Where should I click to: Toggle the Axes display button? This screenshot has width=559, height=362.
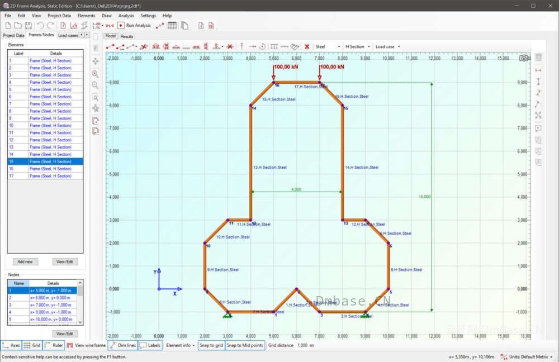(x=11, y=345)
